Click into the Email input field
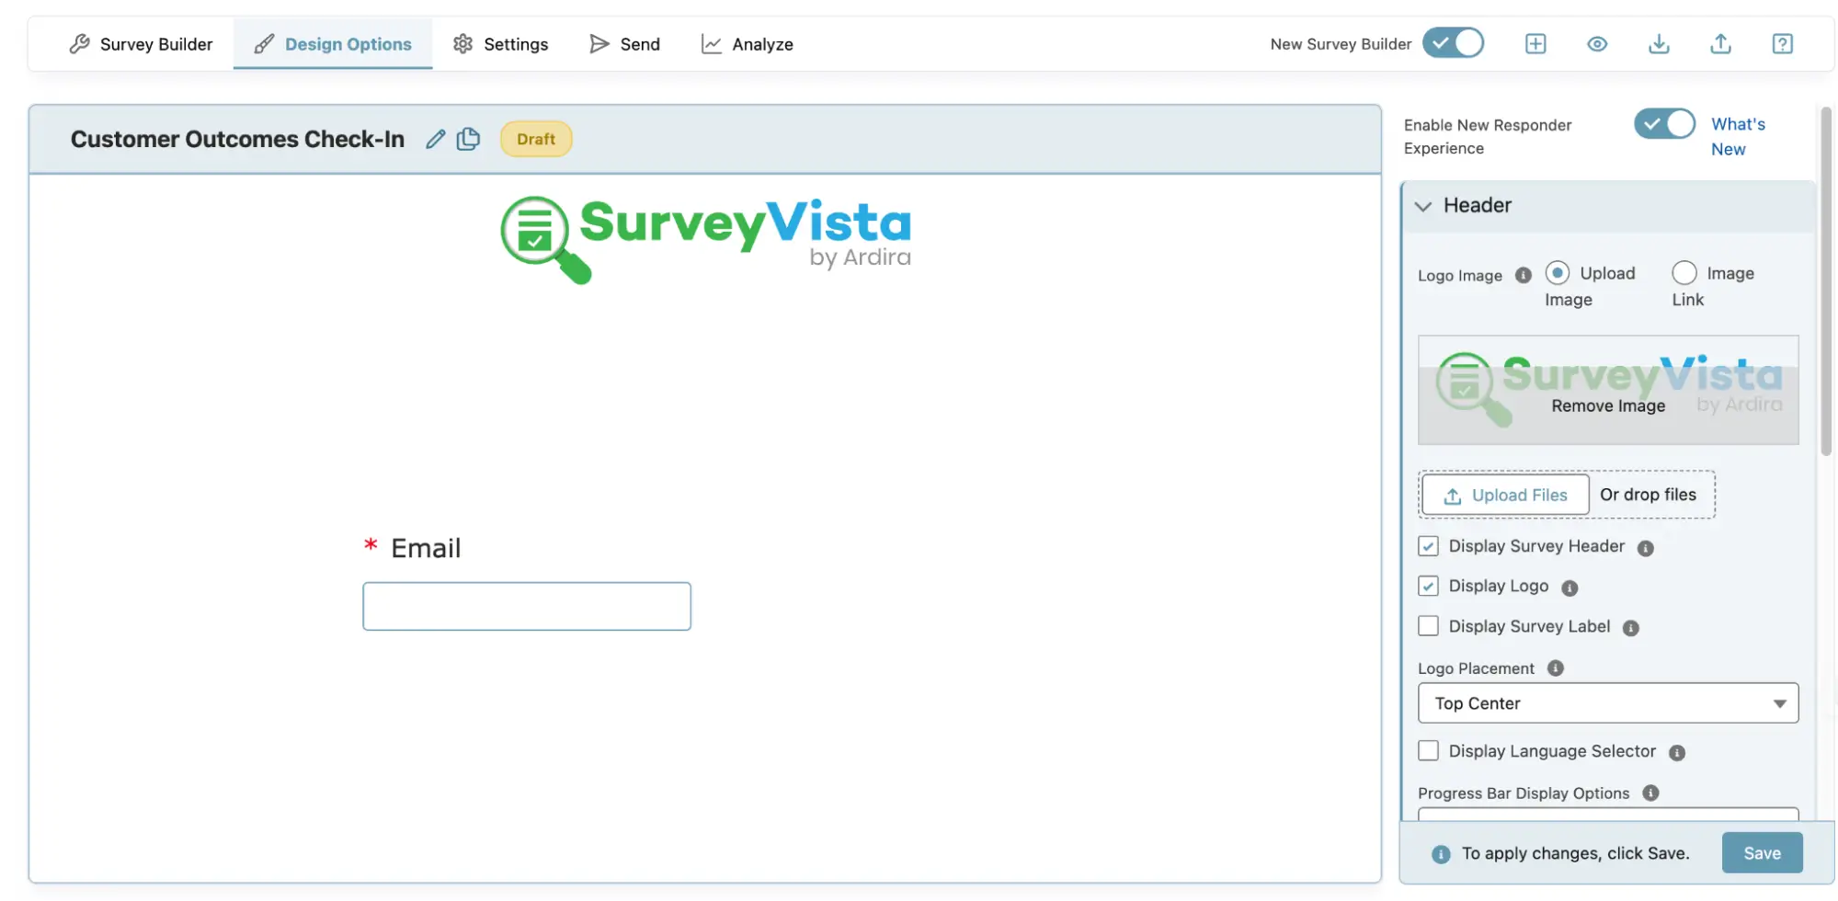Image resolution: width=1838 pixels, height=901 pixels. tap(527, 606)
